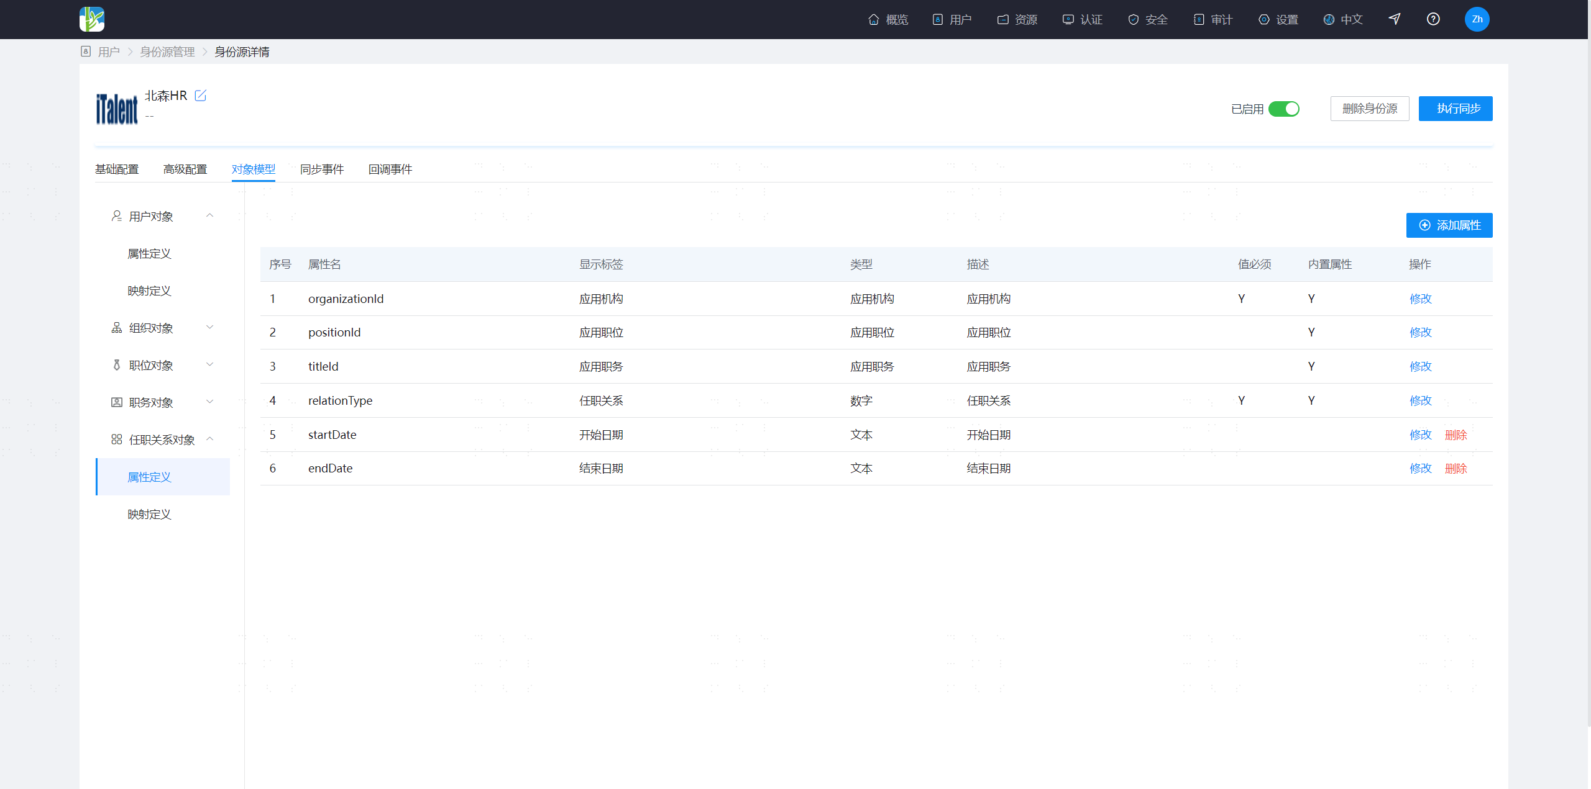Open 设置 settings with gear icon
The image size is (1591, 789).
(1278, 20)
